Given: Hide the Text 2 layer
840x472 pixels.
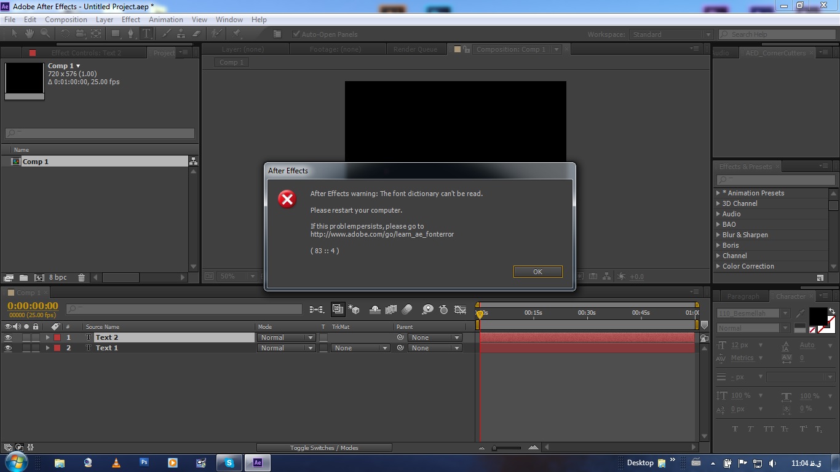Looking at the screenshot, I should pyautogui.click(x=8, y=337).
